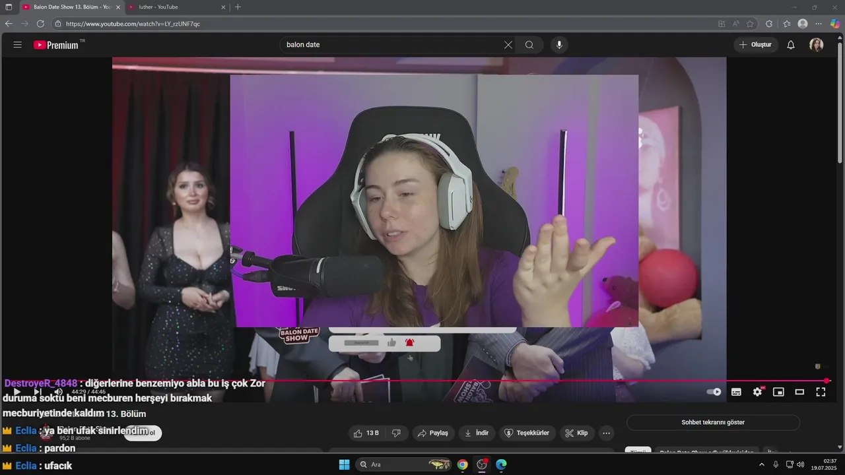Mute the video volume
Screen dimensions: 845x475
point(58,392)
